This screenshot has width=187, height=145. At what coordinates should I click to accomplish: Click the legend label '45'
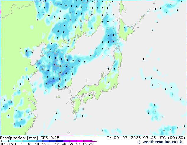click(x=84, y=144)
